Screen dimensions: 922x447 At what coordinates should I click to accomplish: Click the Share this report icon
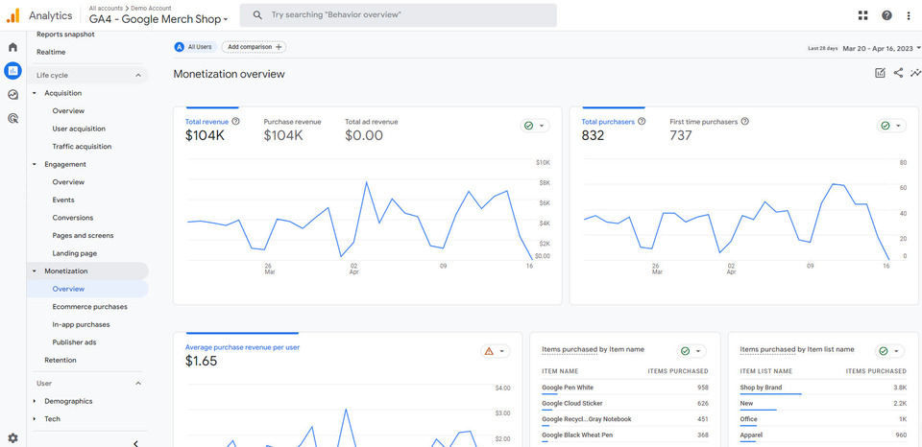pos(898,73)
